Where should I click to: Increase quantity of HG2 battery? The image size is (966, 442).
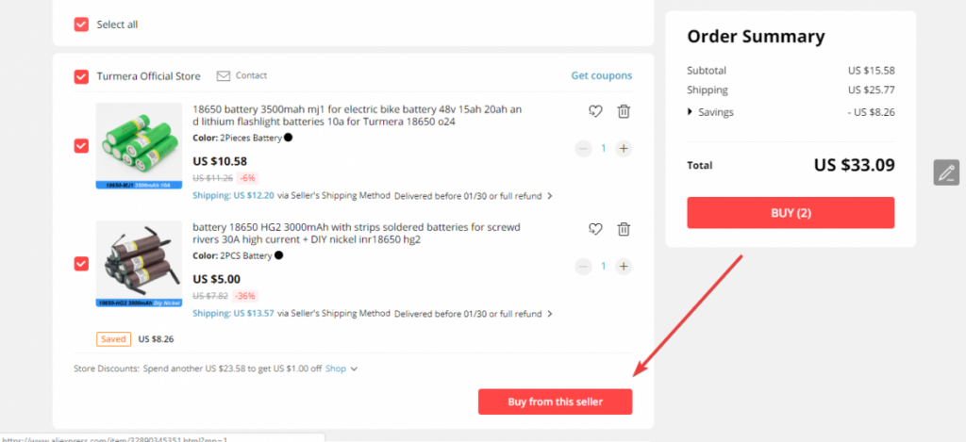click(x=624, y=266)
